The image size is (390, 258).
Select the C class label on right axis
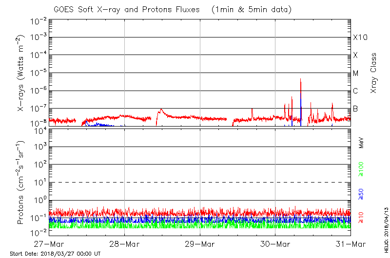point(355,91)
